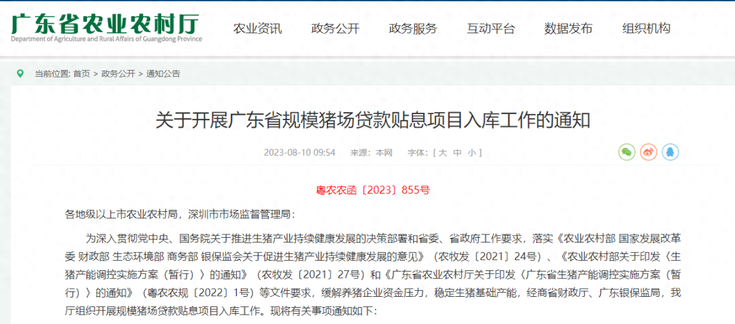Image resolution: width=735 pixels, height=324 pixels.
Task: Share article via WeChat icon
Action: click(x=627, y=152)
